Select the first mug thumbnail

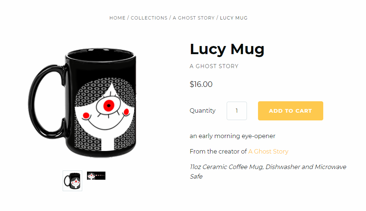[72, 181]
